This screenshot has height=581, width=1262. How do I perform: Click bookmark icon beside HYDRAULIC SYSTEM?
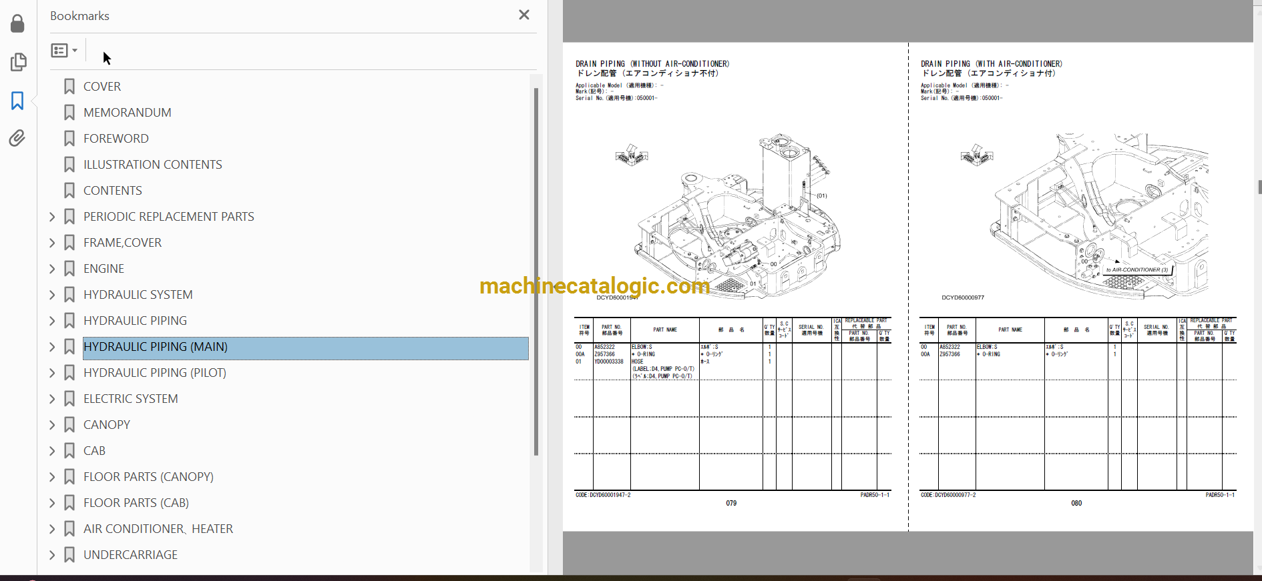click(x=69, y=295)
